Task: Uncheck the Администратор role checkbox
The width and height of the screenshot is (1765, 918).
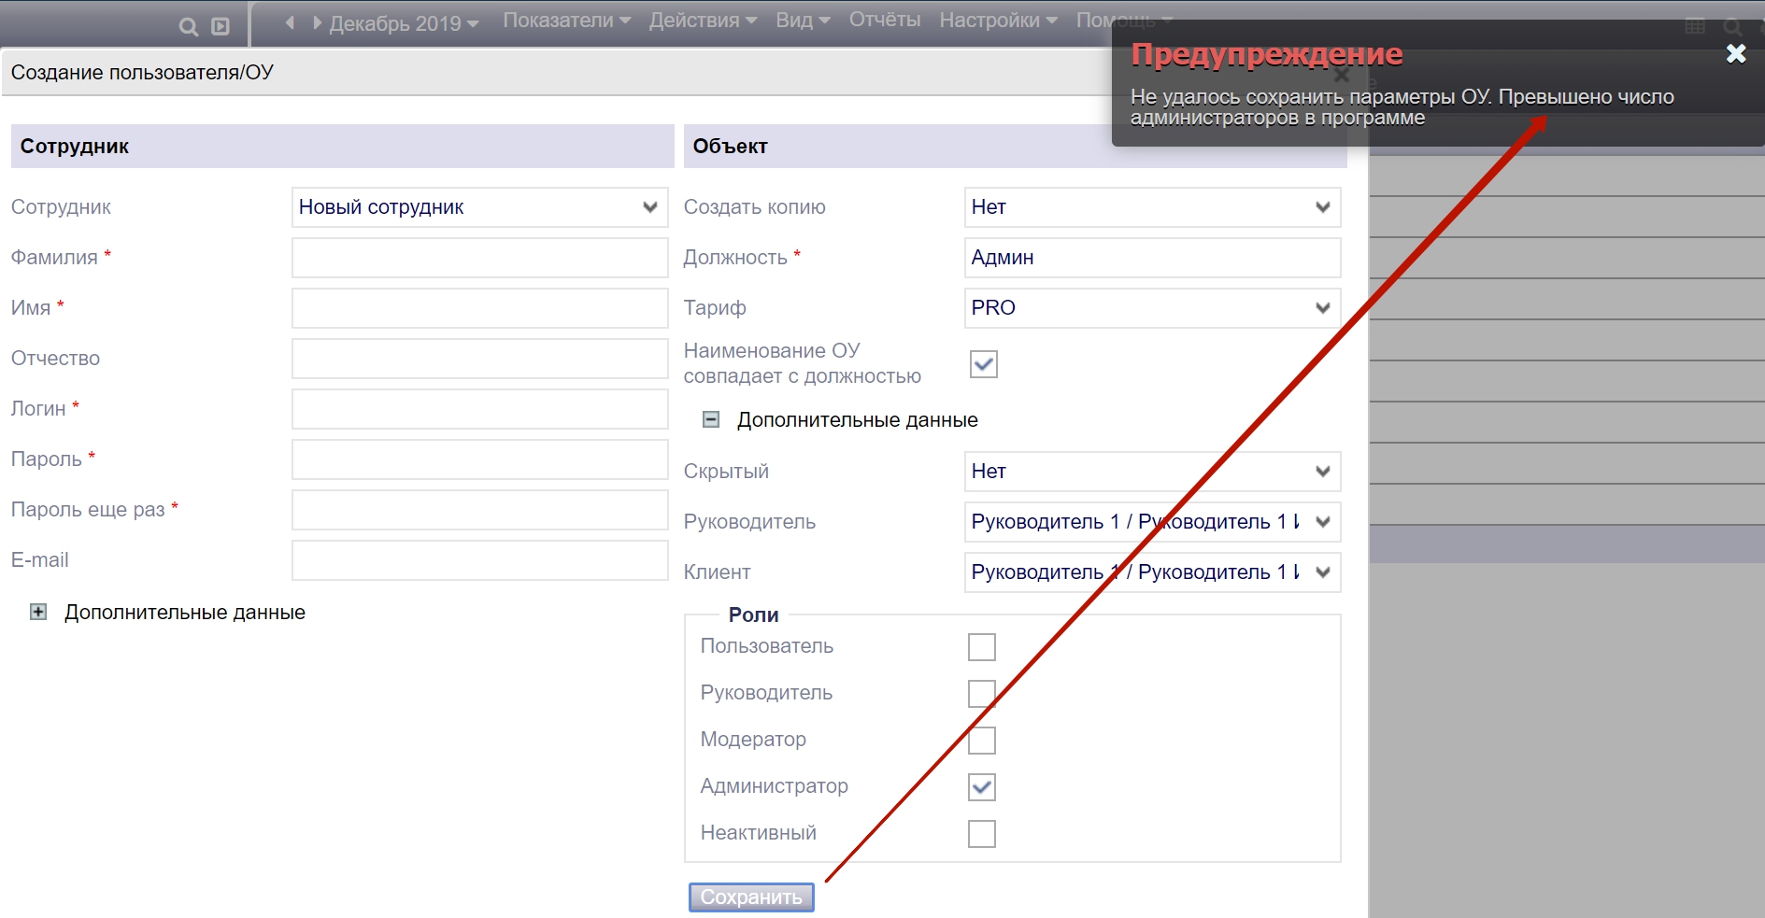Action: point(981,787)
